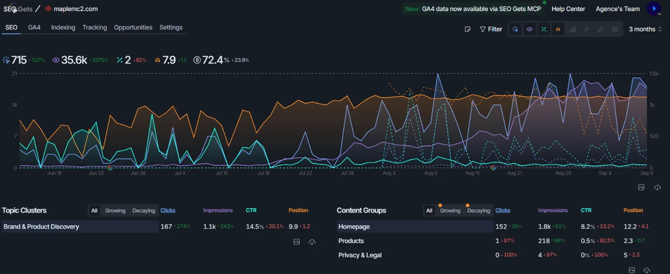Sort Content Groups by Impressions
The width and height of the screenshot is (670, 274).
(x=553, y=210)
